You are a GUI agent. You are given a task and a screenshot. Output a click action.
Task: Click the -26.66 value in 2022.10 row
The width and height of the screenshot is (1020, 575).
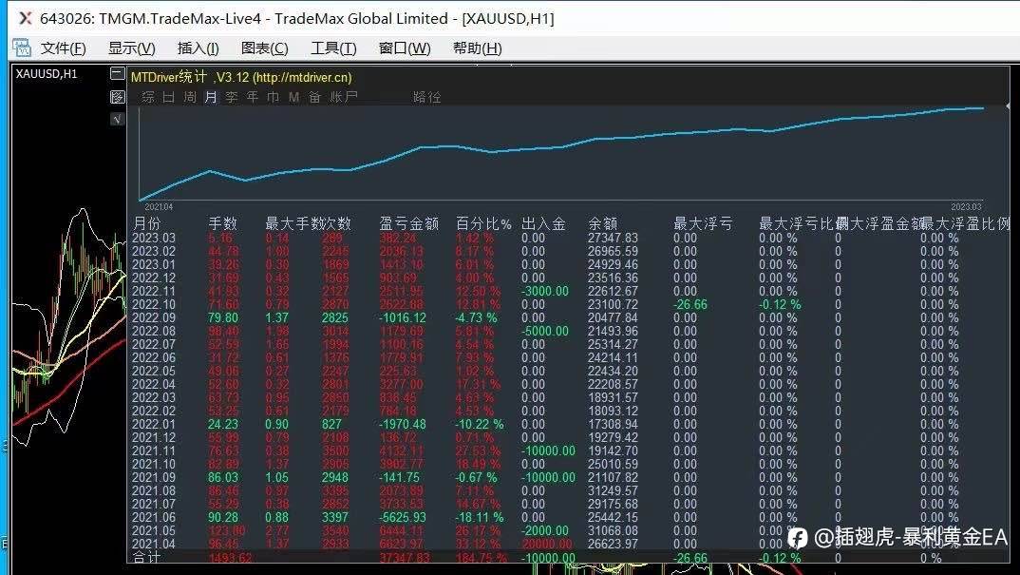(x=690, y=304)
